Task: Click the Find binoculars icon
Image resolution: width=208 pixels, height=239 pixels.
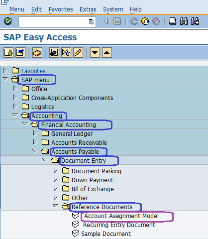Action: (x=184, y=21)
